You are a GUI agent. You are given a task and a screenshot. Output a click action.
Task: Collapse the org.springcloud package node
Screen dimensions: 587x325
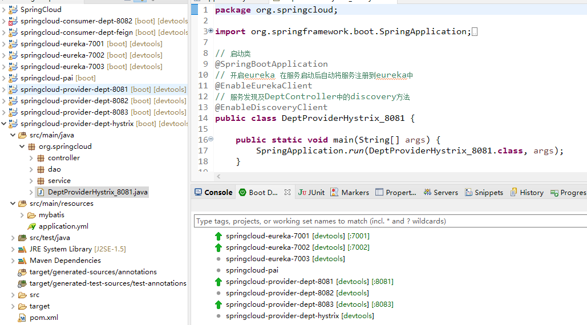pyautogui.click(x=22, y=147)
